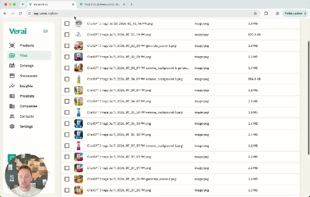This screenshot has height=197, width=310.
Task: Open the tab search dropdown arrow
Action: [x=23, y=4]
